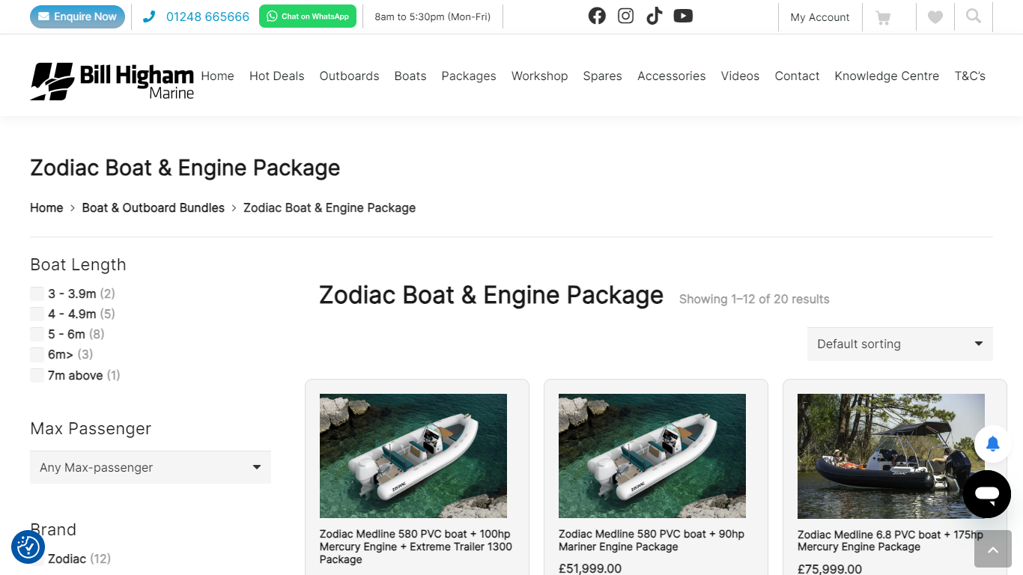Go to the Knowledge Centre menu
The image size is (1023, 575).
click(887, 76)
